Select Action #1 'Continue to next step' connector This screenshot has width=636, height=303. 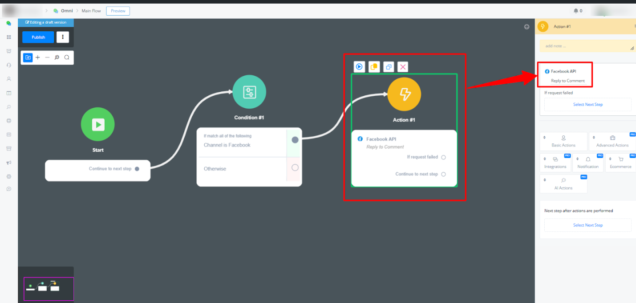tap(443, 174)
